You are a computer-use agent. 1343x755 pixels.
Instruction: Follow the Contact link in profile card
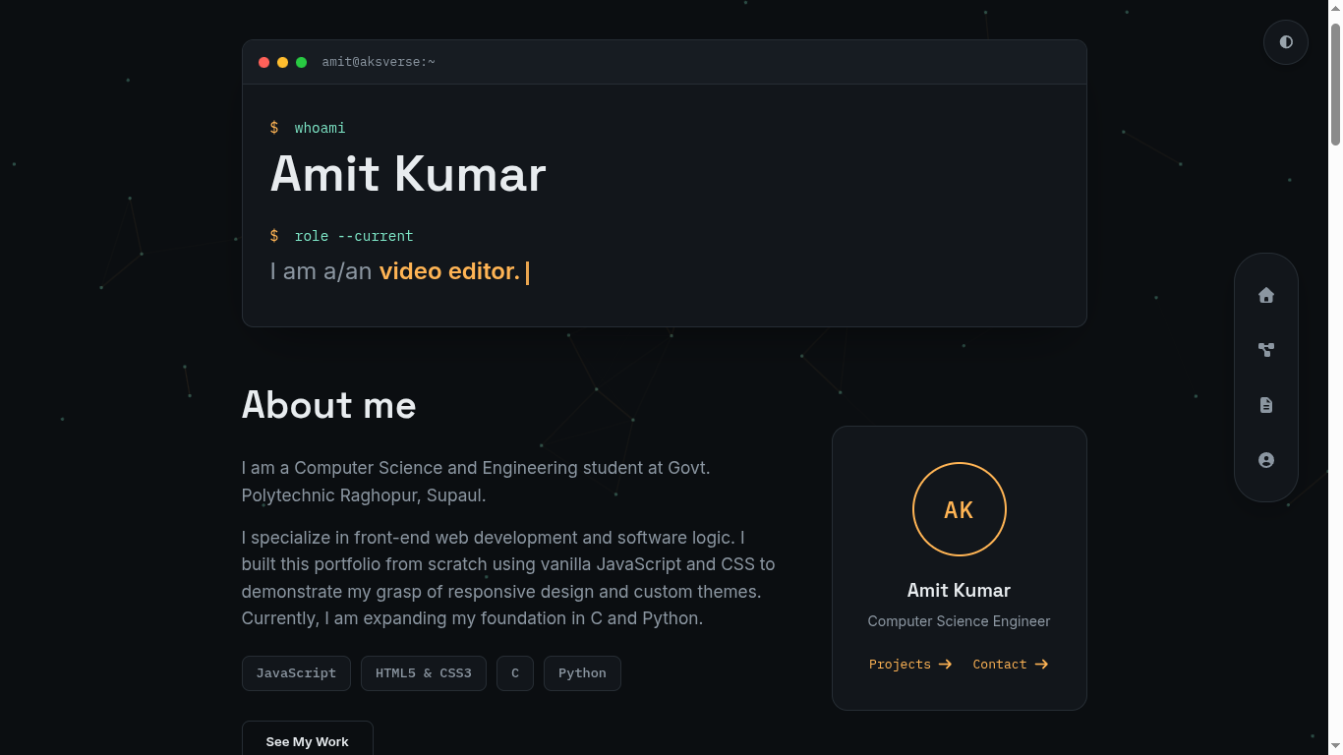click(x=1011, y=665)
